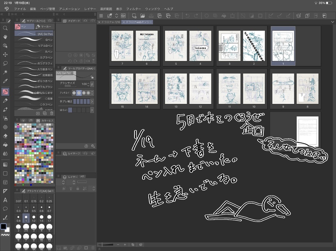This screenshot has height=251, width=336.
Task: Select the Blend tool
Action: pos(5,153)
